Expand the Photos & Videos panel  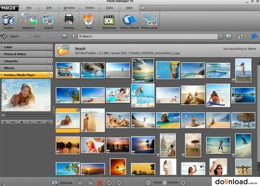tap(49, 54)
